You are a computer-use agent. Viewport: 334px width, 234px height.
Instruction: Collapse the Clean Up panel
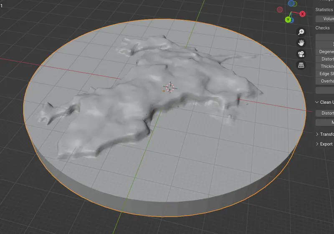(324, 102)
